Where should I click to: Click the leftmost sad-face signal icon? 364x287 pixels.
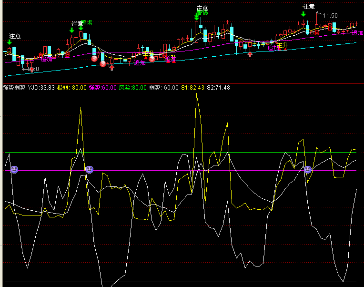pos(14,170)
